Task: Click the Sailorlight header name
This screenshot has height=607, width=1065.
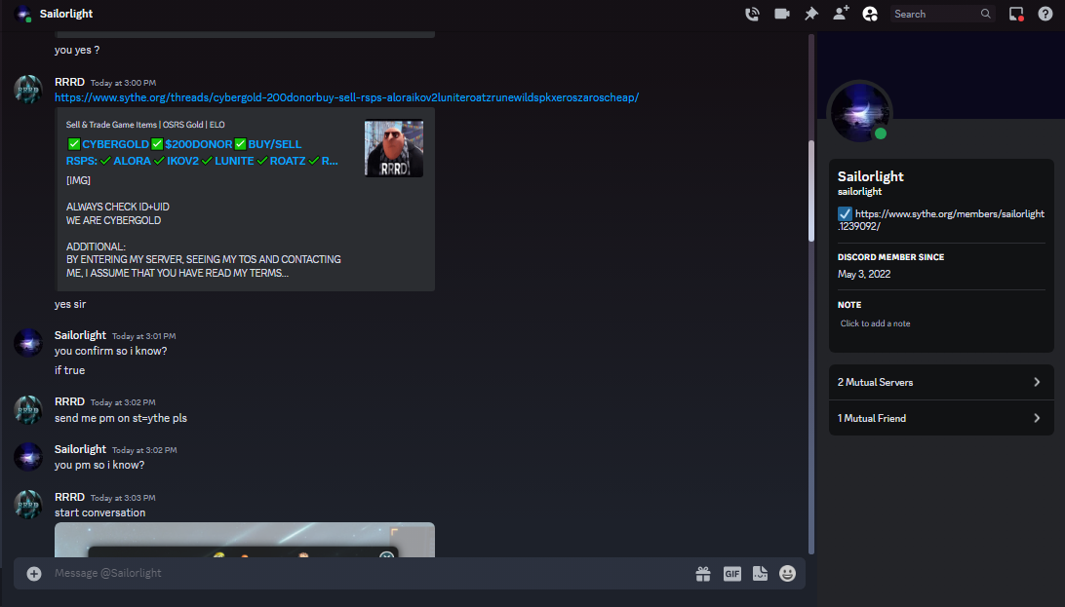Action: click(x=66, y=14)
